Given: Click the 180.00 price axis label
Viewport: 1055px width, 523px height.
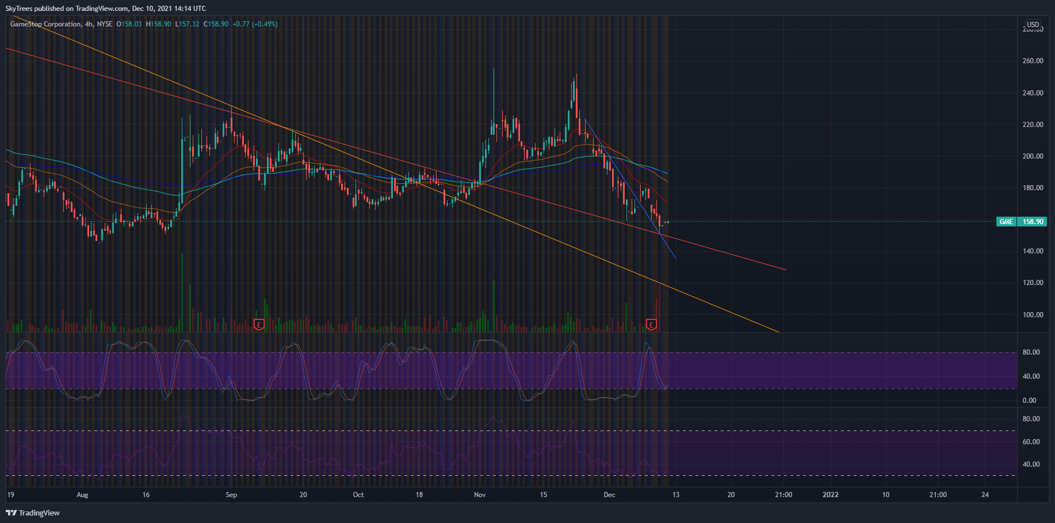Looking at the screenshot, I should (1033, 188).
